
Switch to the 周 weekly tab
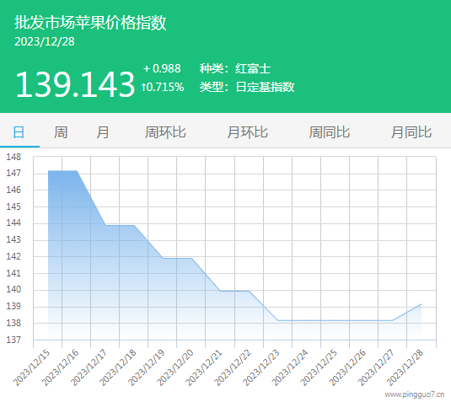pos(61,132)
